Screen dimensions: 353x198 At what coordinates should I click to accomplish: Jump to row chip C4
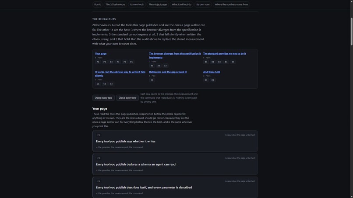click(152, 80)
